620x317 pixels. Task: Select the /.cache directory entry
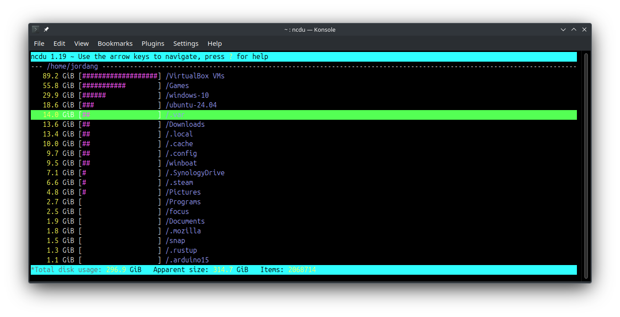tap(179, 144)
